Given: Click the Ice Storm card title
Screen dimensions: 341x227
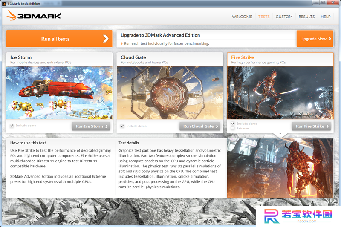Looking at the screenshot, I should pyautogui.click(x=21, y=57).
